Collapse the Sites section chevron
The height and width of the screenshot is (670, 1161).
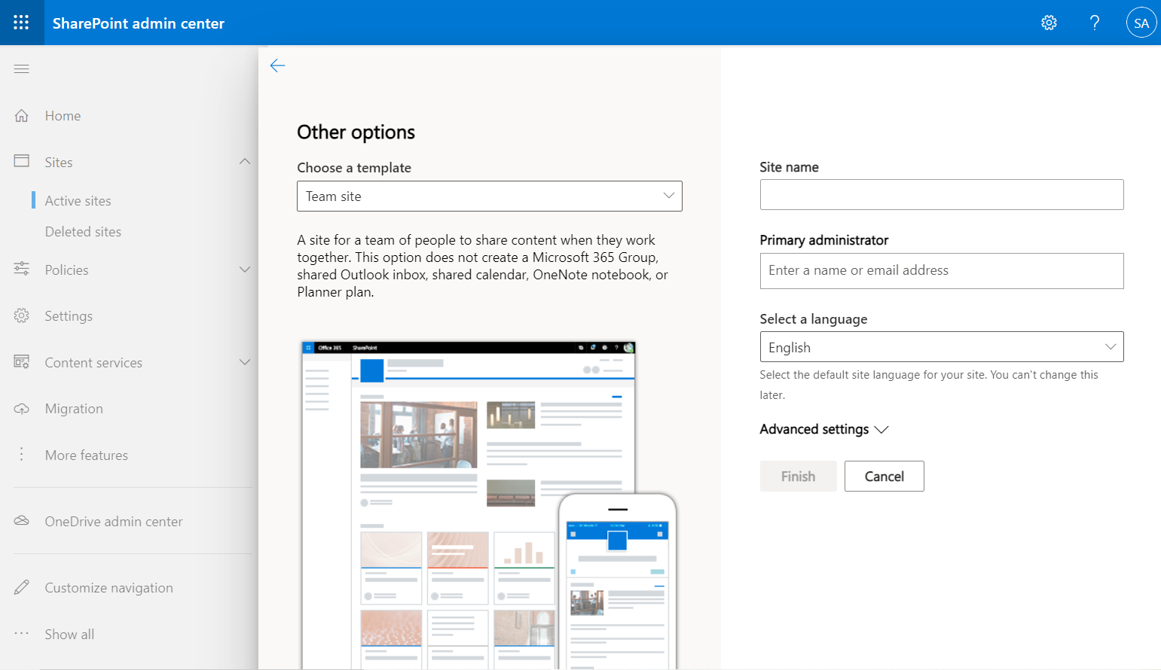coord(245,162)
